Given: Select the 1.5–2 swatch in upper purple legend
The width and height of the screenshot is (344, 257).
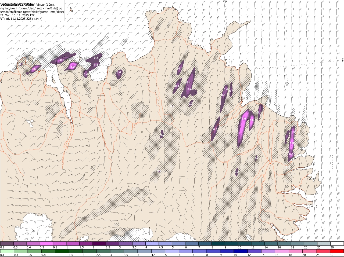Looking at the screenshot, I should 86,244.
